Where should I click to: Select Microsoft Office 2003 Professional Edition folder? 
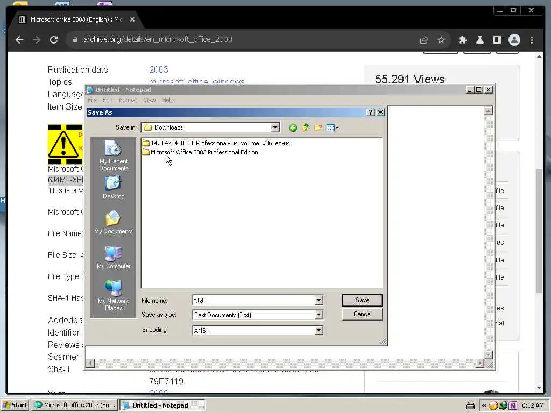200,152
